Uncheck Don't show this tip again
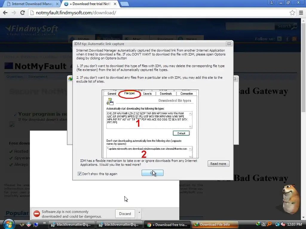 tap(79, 174)
